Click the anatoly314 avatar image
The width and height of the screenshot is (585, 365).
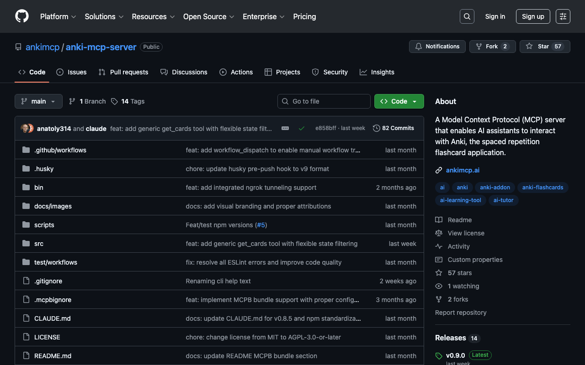[x=25, y=129]
